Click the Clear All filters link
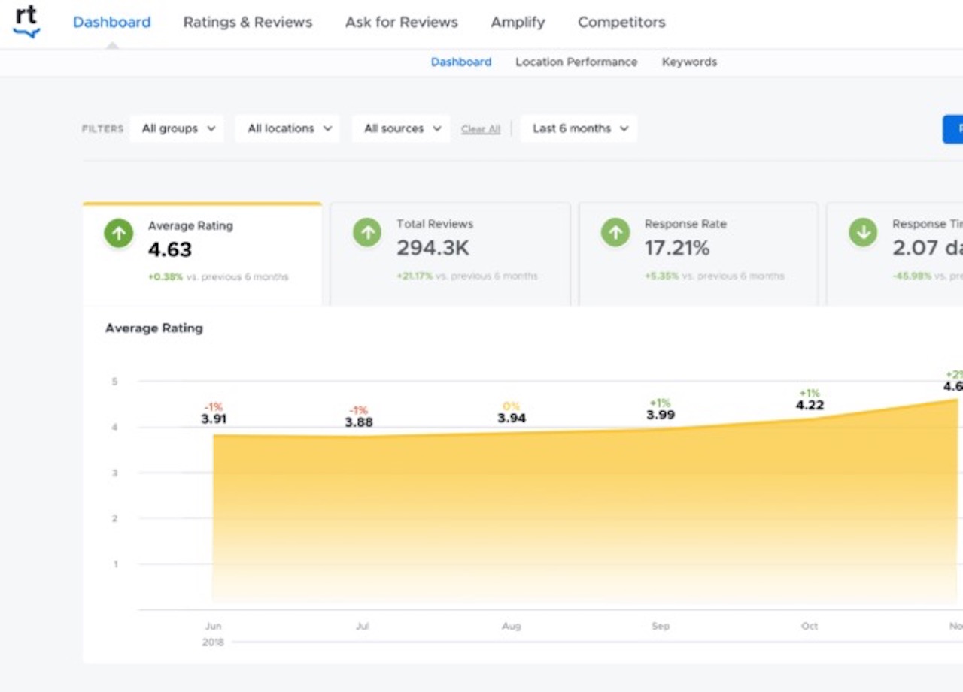The width and height of the screenshot is (963, 692). point(480,128)
